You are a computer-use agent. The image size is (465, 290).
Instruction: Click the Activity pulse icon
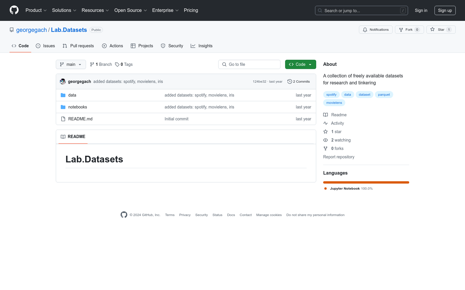tap(325, 123)
